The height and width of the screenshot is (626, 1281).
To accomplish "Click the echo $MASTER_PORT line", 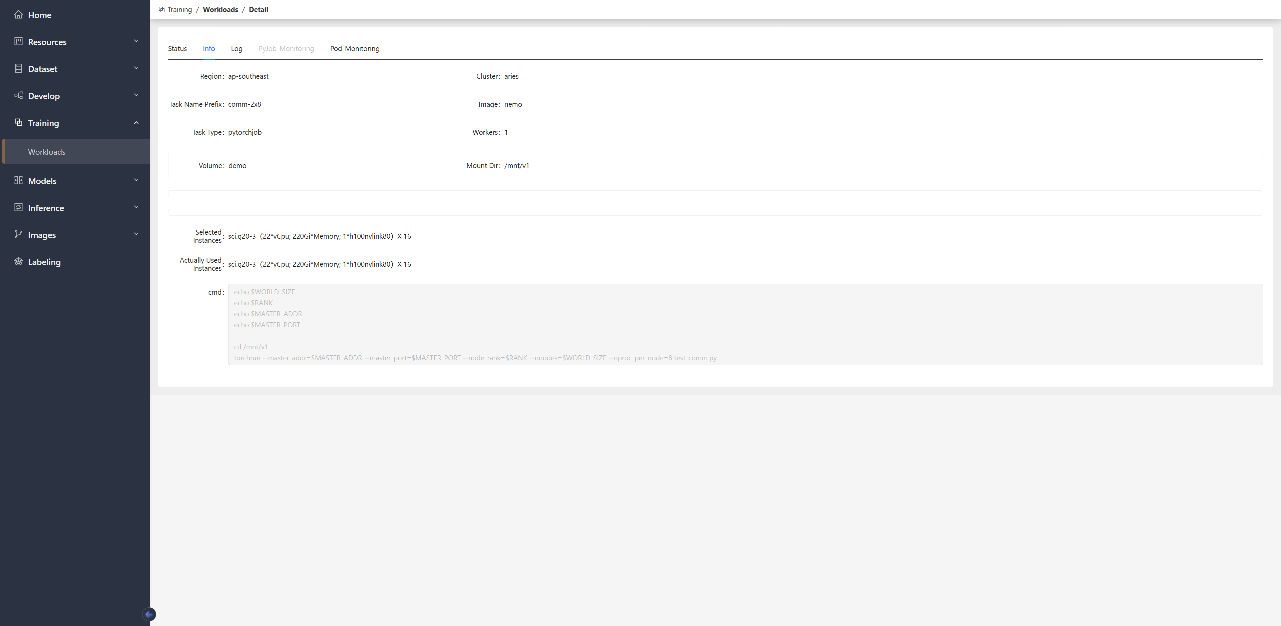I will click(267, 325).
